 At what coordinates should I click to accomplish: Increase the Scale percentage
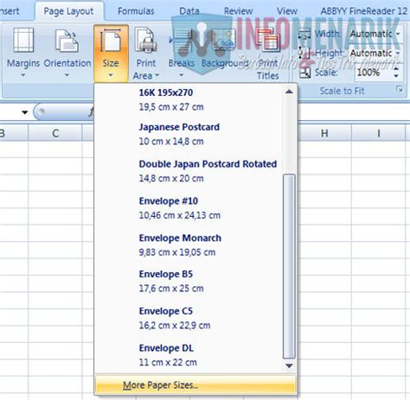(396, 69)
